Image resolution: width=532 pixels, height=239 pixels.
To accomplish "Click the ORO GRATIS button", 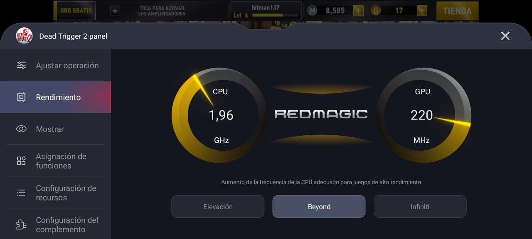I will pos(75,11).
